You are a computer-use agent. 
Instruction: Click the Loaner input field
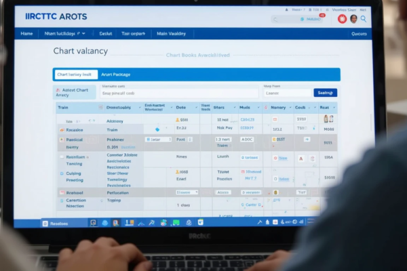[x=288, y=93]
